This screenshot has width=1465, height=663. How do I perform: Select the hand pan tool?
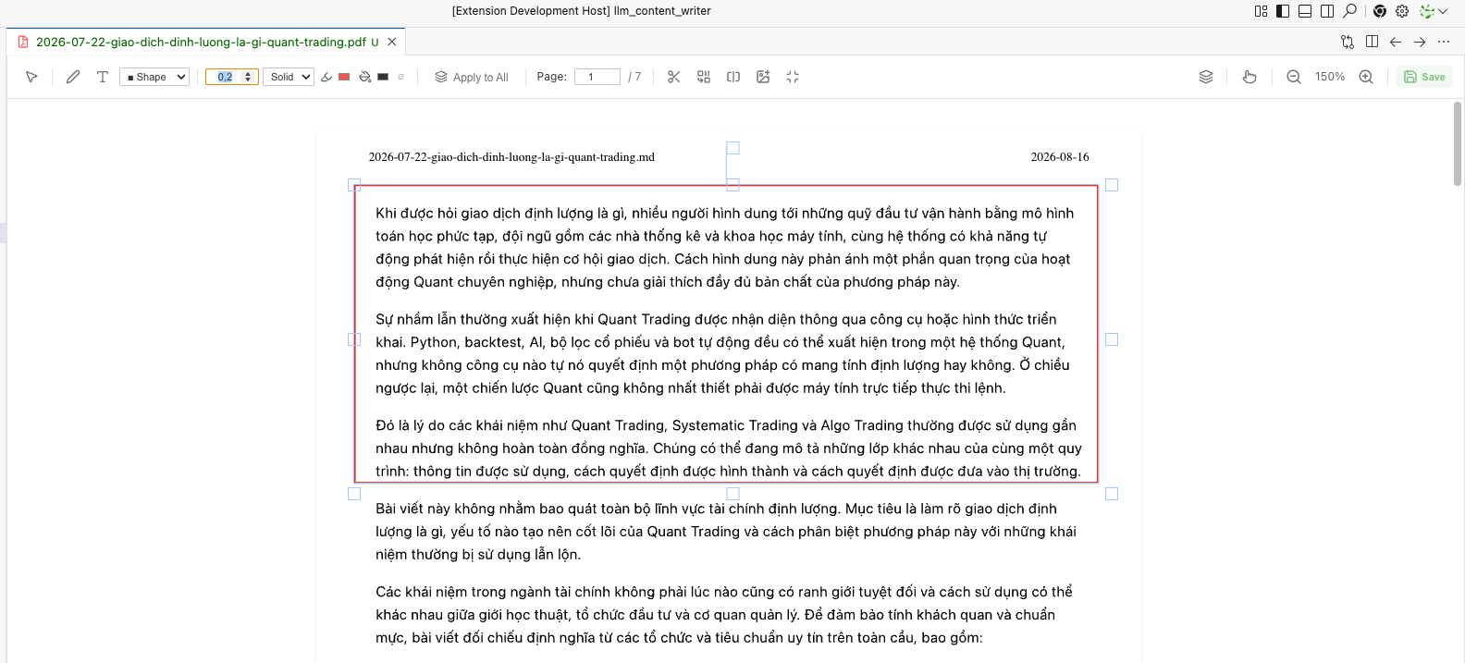(x=1250, y=77)
